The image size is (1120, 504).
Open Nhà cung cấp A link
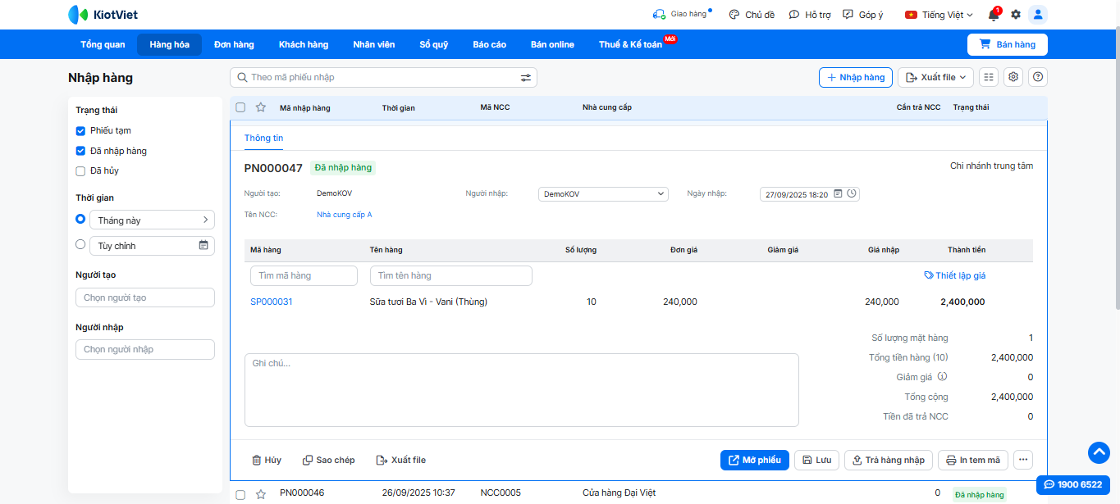(345, 215)
